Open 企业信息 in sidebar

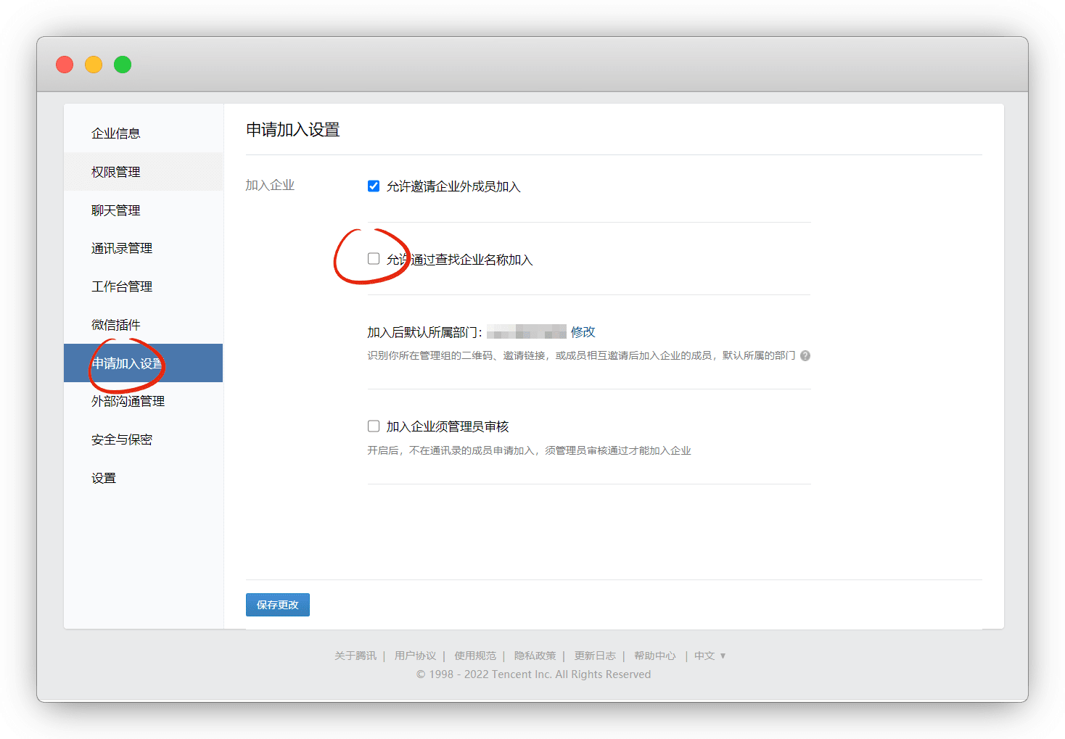(x=116, y=133)
